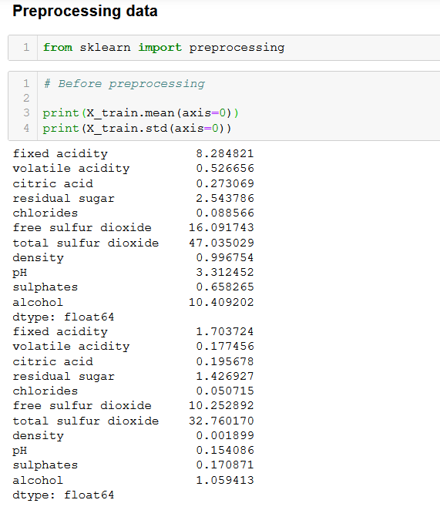Screen dimensions: 440x510
Task: Place cursor on print X_train.mean line
Action: [140, 113]
